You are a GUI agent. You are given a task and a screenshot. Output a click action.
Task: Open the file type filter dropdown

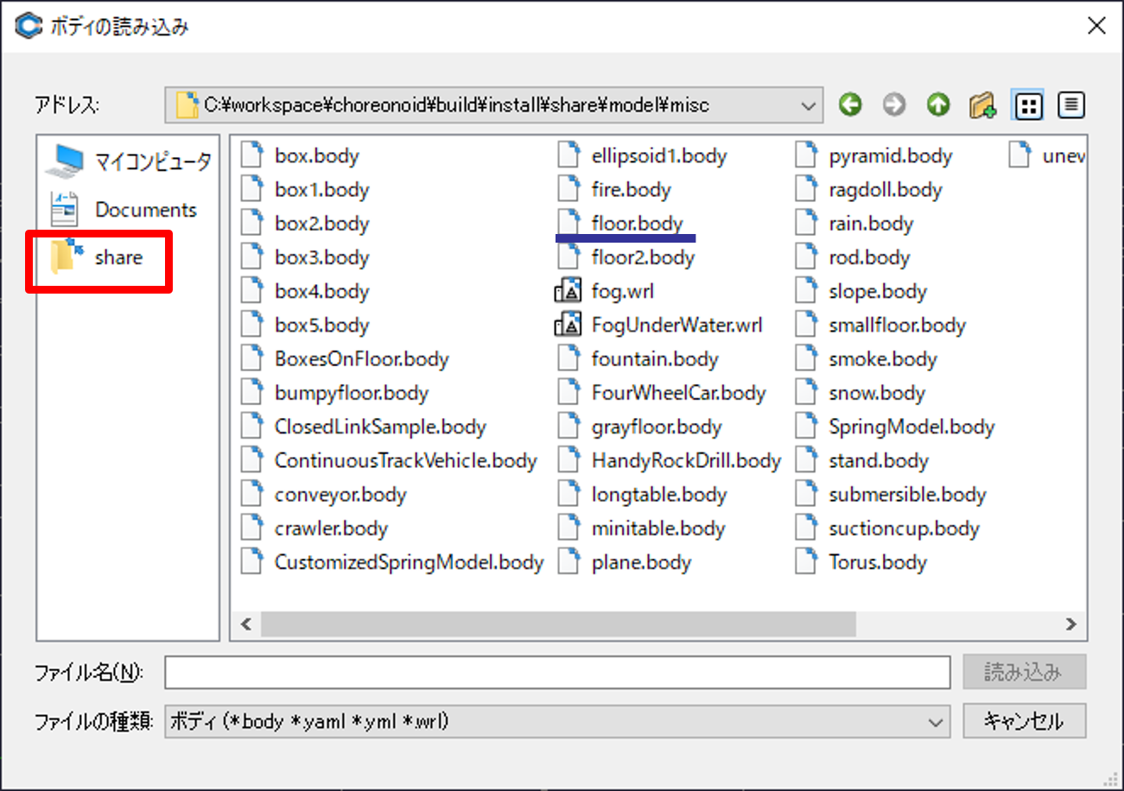click(x=934, y=721)
